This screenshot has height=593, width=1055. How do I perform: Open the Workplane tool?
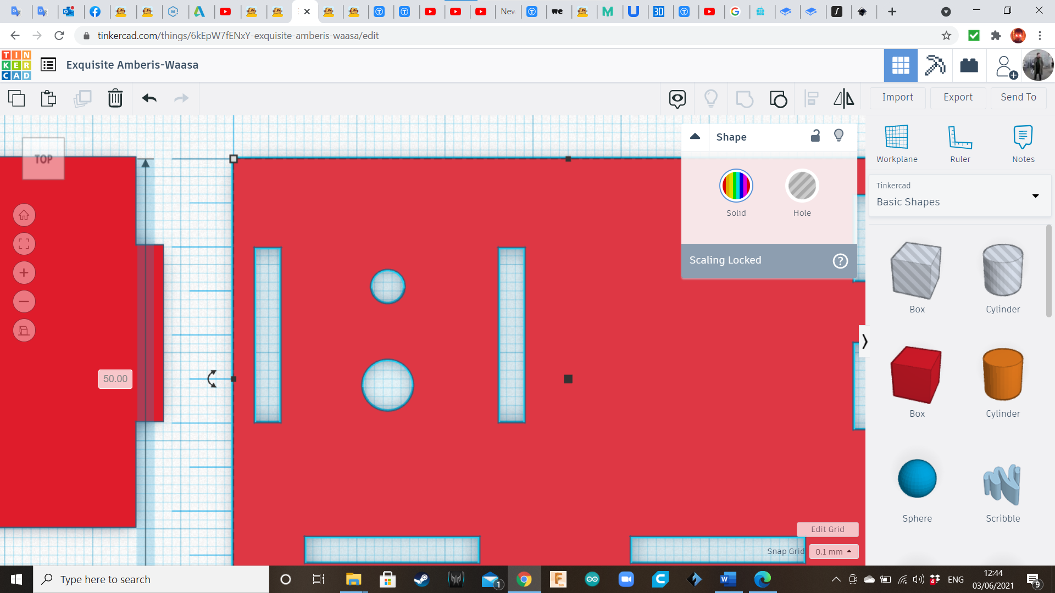click(x=896, y=143)
